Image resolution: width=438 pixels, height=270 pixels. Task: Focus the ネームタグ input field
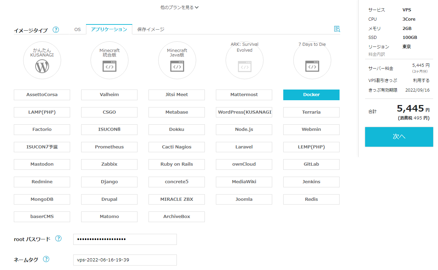click(x=125, y=260)
